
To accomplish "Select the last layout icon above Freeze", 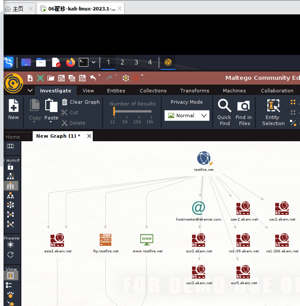I will 10,224.
